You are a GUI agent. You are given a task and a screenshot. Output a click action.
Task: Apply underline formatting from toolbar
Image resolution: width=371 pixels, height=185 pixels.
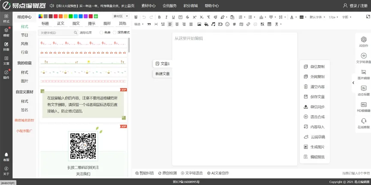click(x=173, y=17)
